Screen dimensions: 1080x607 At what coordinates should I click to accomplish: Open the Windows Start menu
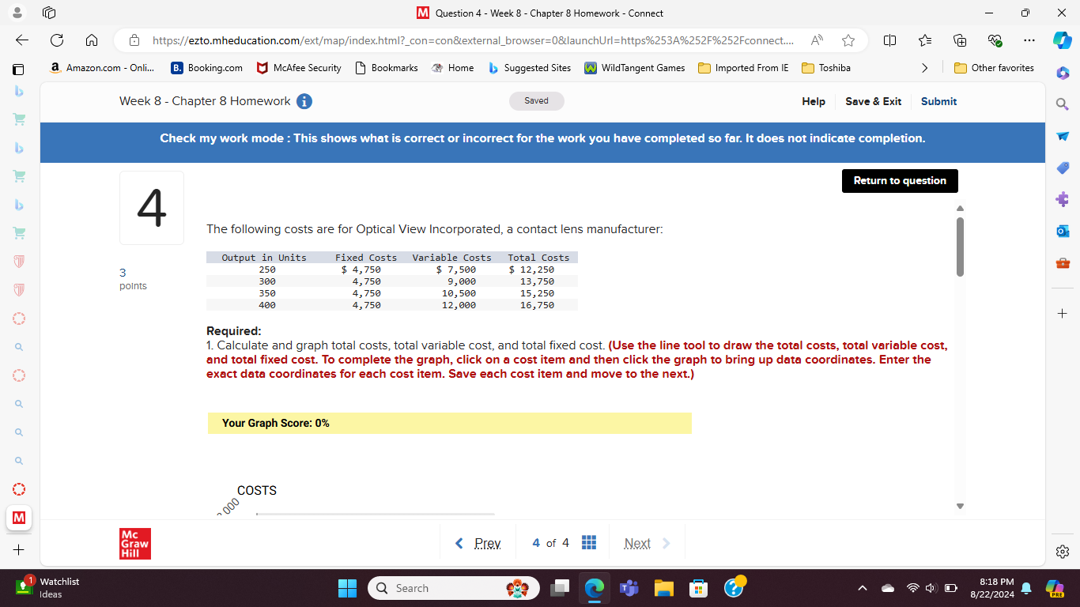[x=347, y=588]
